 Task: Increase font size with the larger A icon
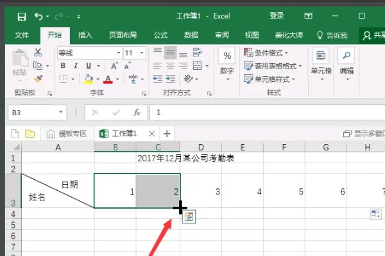[x=114, y=66]
